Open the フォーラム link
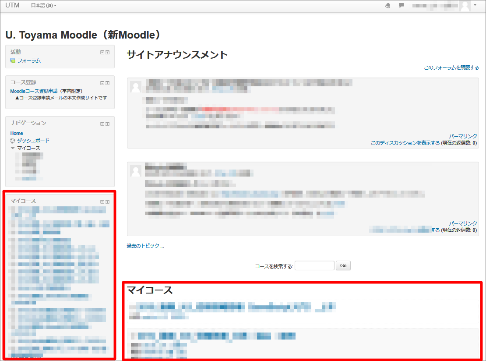The height and width of the screenshot is (361, 486). tap(29, 60)
